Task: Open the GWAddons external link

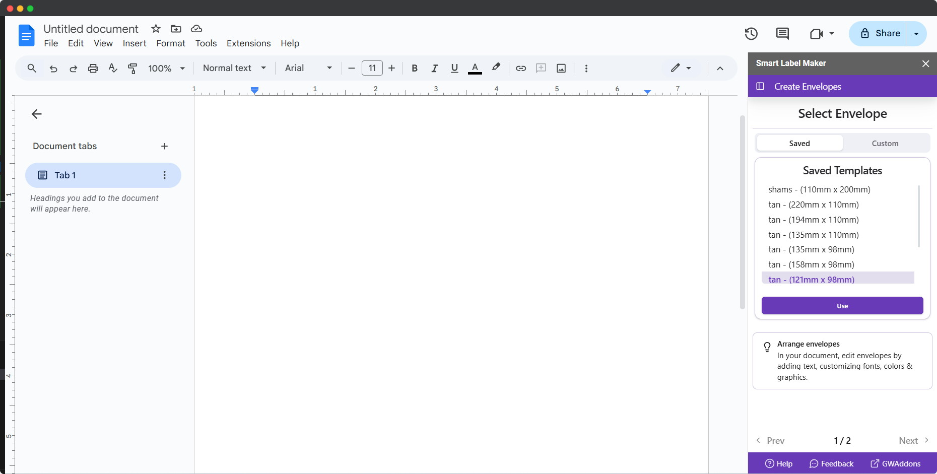Action: click(x=896, y=463)
